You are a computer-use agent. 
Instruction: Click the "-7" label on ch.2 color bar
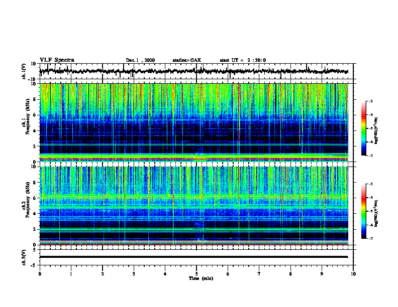pos(371,239)
